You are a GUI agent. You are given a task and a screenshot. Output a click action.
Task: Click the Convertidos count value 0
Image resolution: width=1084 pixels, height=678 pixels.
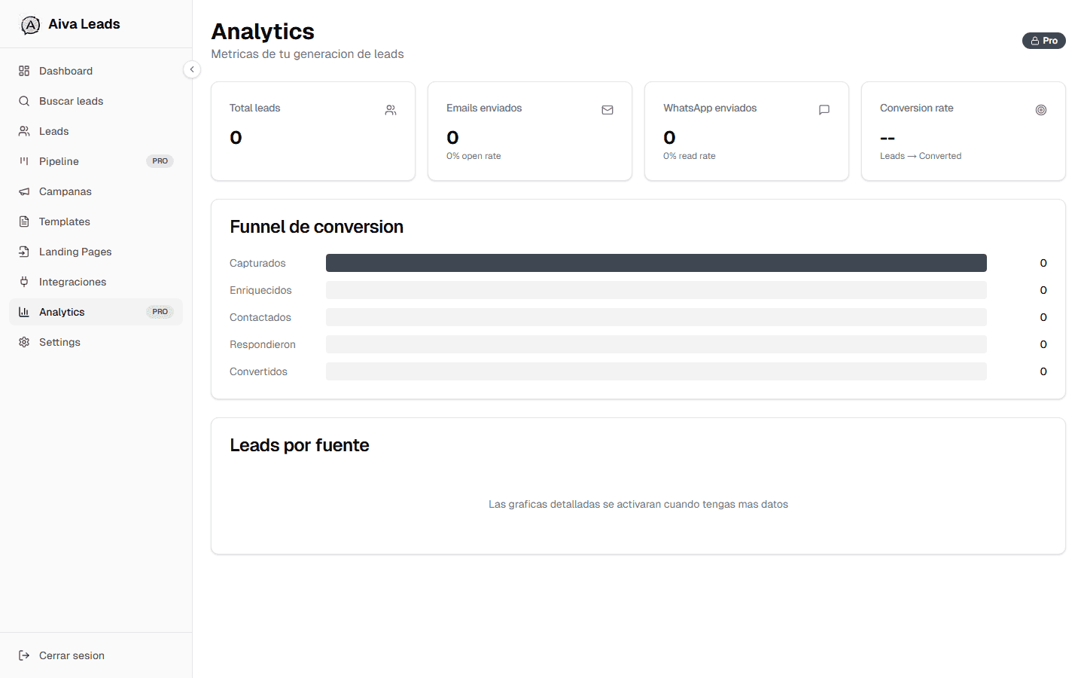tap(1043, 371)
